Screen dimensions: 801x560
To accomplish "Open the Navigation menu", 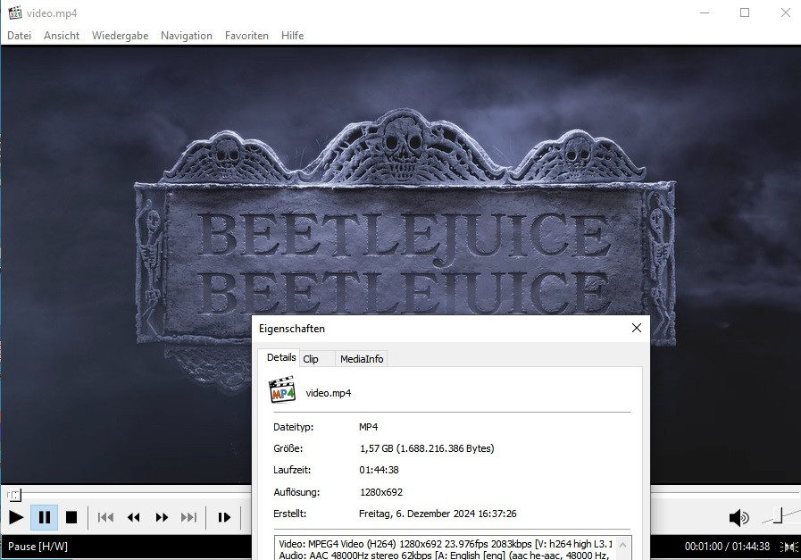I will click(x=187, y=36).
